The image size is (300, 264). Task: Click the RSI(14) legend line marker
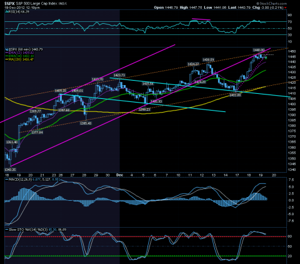click(x=6, y=12)
